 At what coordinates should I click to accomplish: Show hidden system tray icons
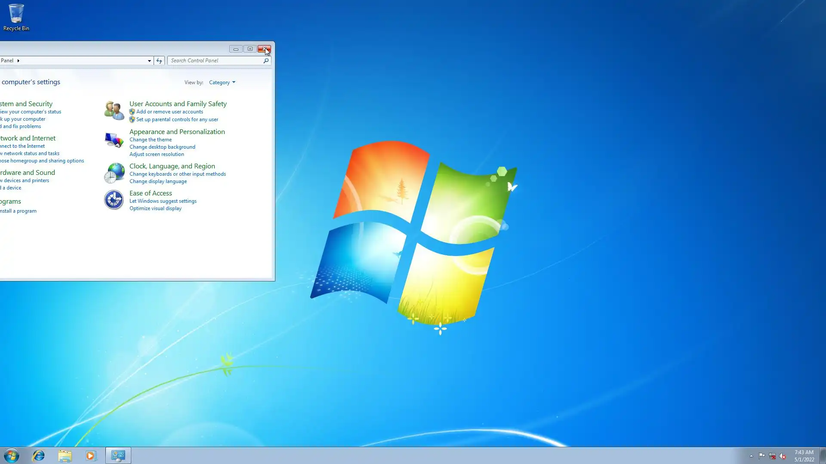(751, 456)
